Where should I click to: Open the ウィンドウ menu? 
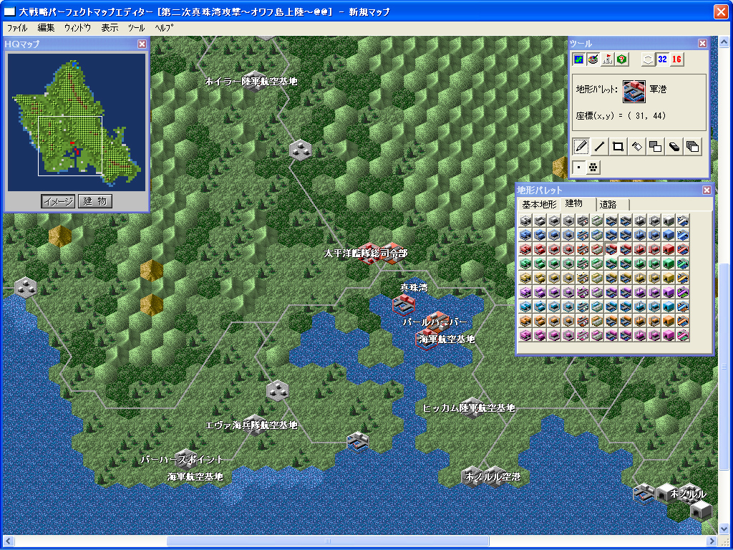pos(77,28)
